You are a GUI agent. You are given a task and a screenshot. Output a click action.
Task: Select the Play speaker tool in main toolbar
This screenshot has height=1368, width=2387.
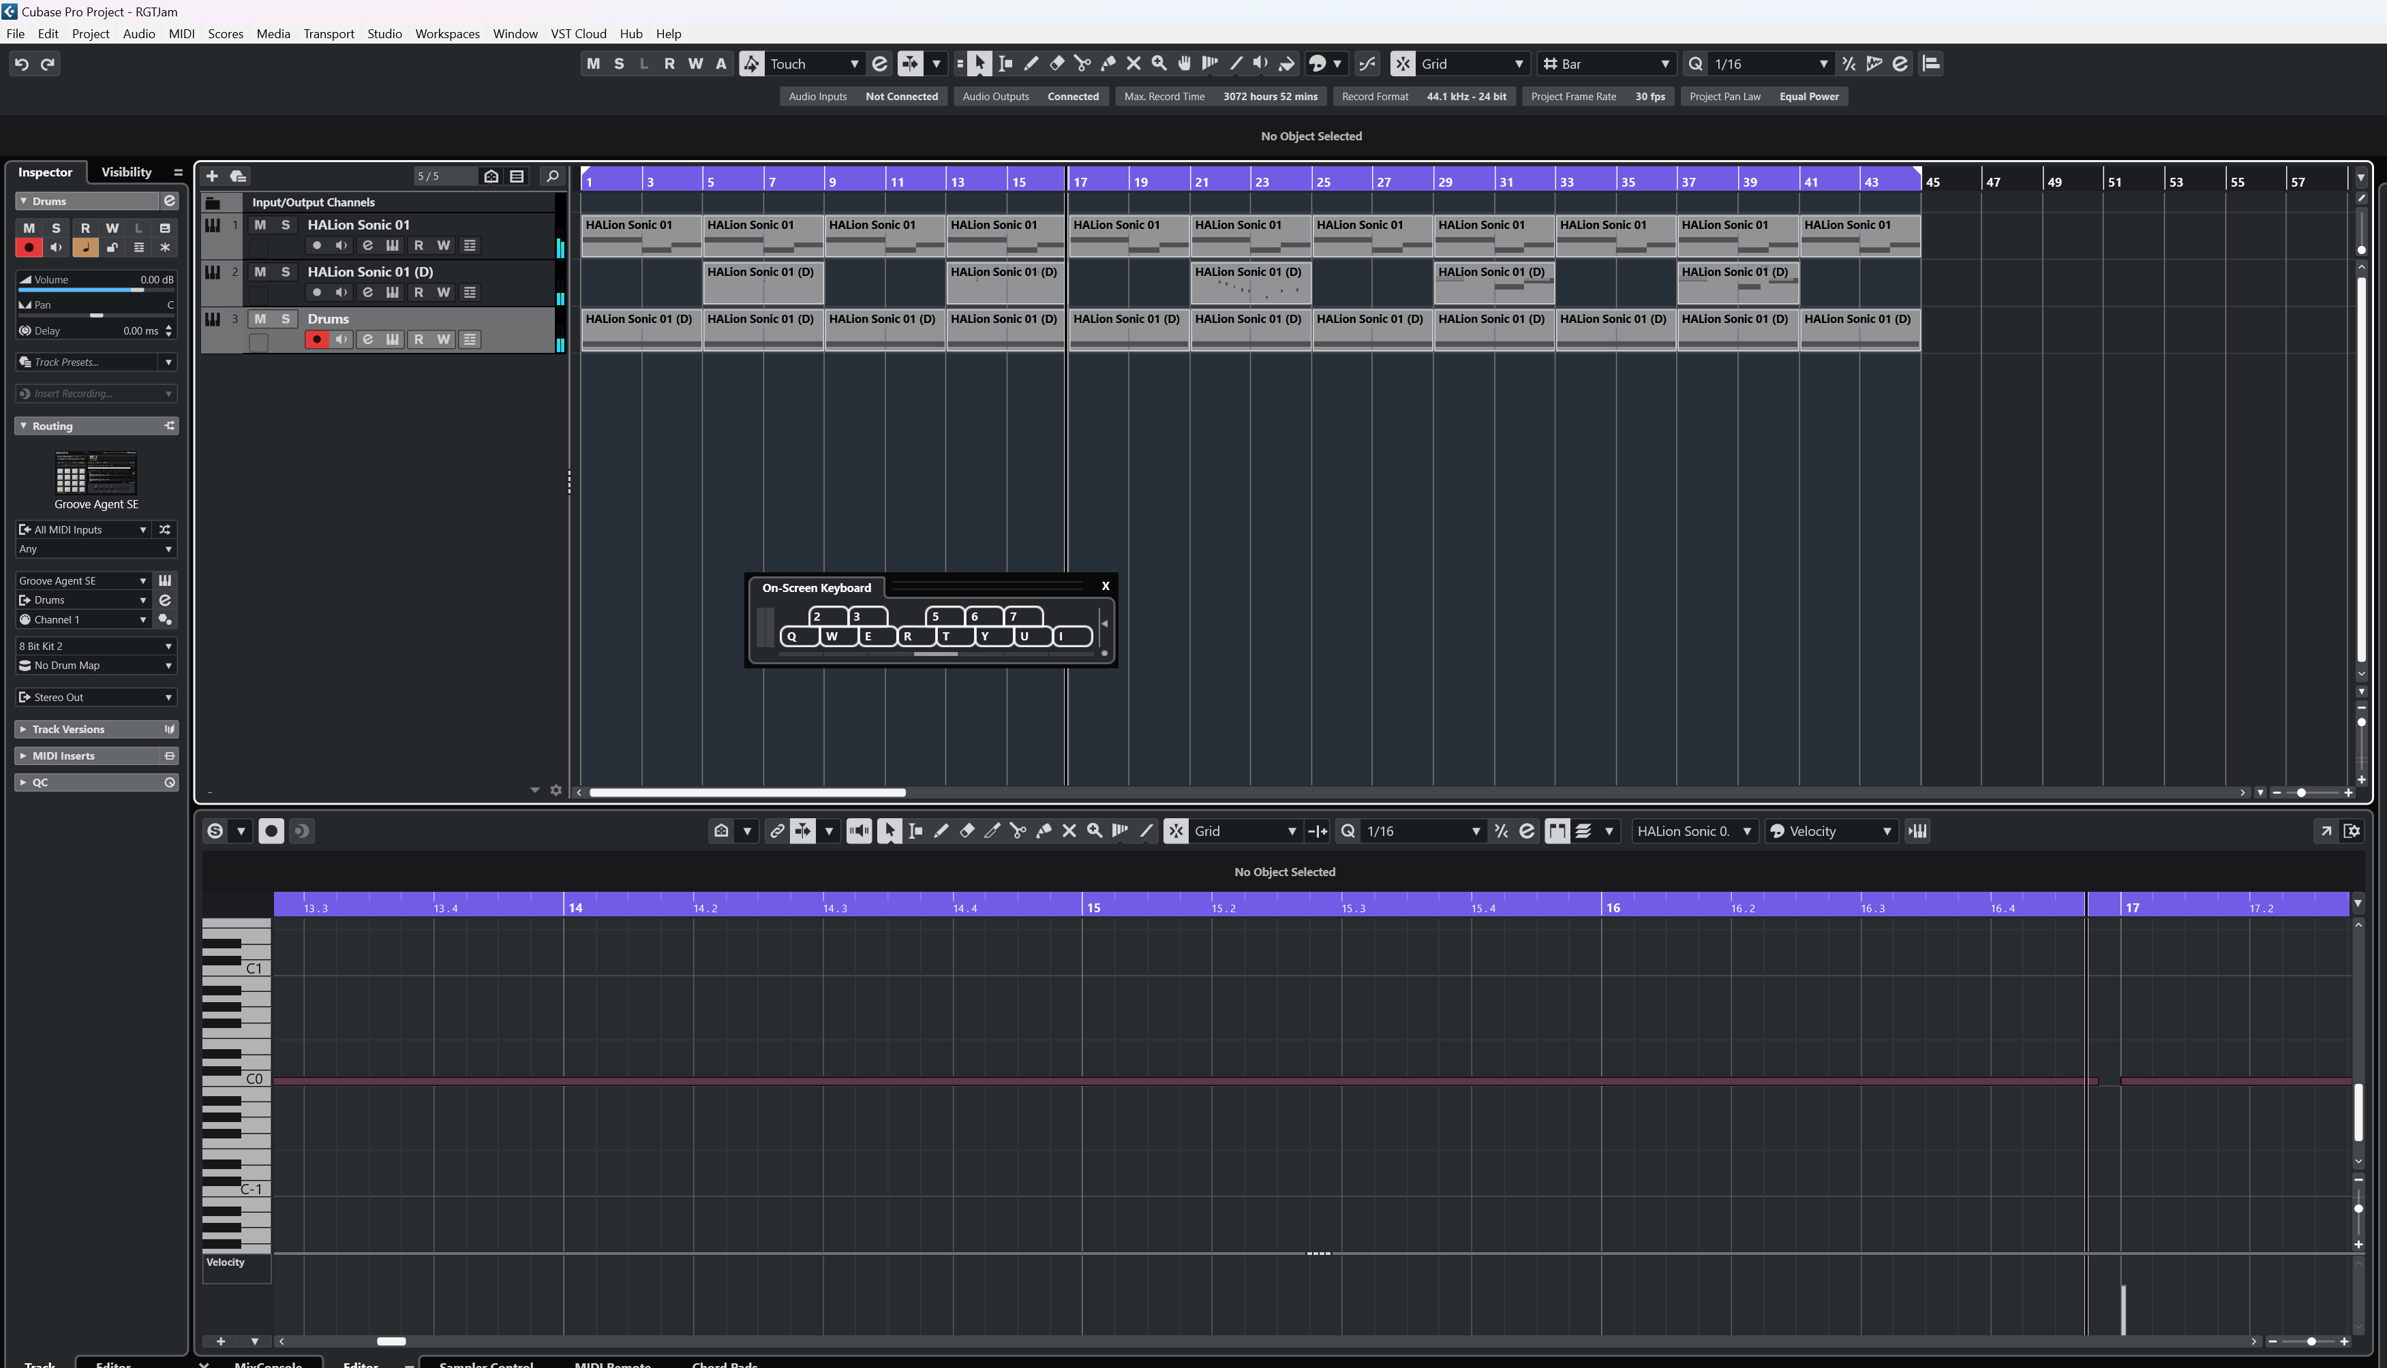tap(1261, 64)
